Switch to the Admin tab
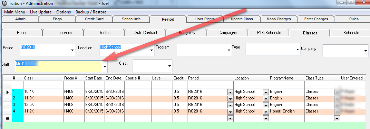 click(20, 19)
